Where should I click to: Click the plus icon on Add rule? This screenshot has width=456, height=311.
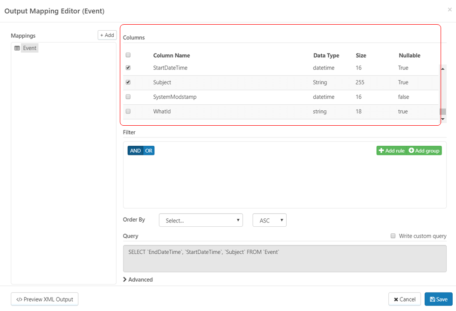tap(381, 151)
